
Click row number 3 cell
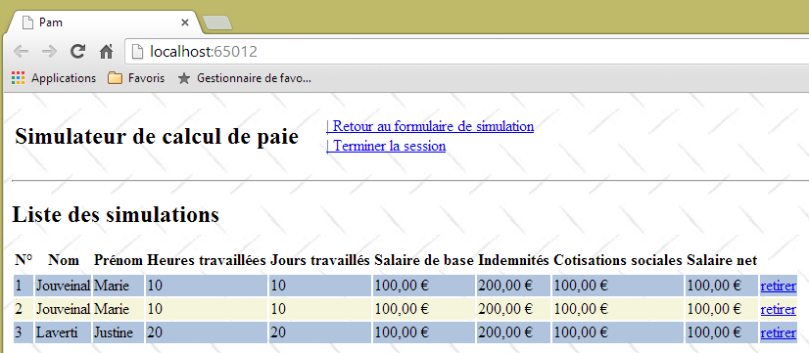tap(24, 332)
